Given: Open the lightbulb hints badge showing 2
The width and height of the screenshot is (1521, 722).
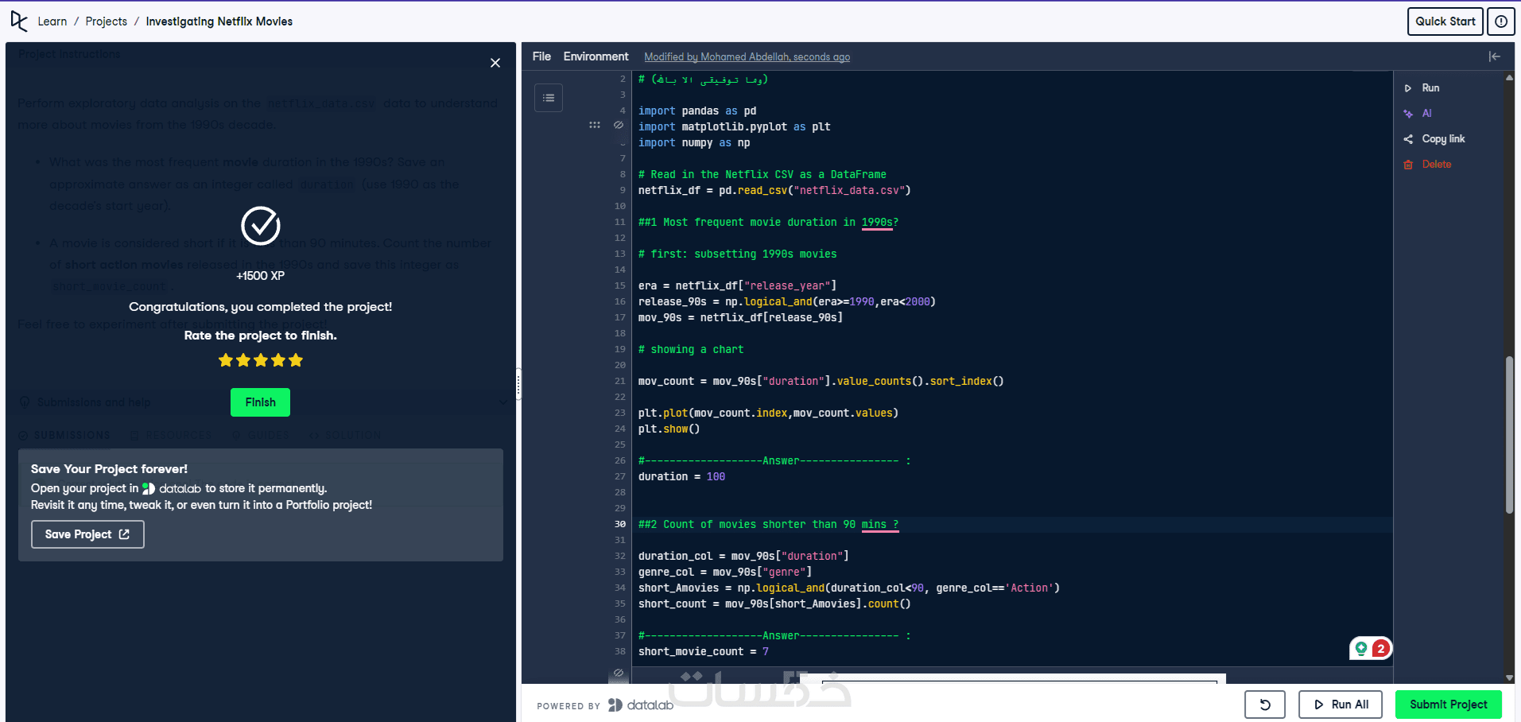Looking at the screenshot, I should point(1371,649).
